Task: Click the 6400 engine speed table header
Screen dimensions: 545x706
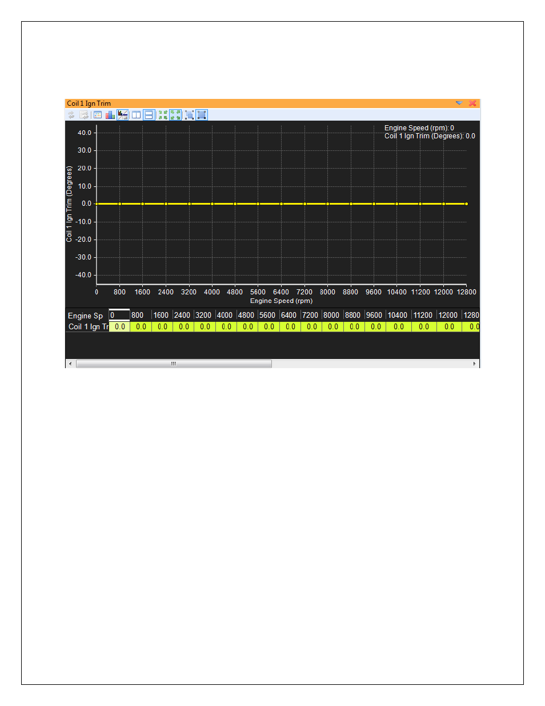Action: point(290,315)
